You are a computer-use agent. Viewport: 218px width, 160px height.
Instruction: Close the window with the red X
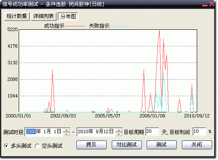tap(212, 4)
